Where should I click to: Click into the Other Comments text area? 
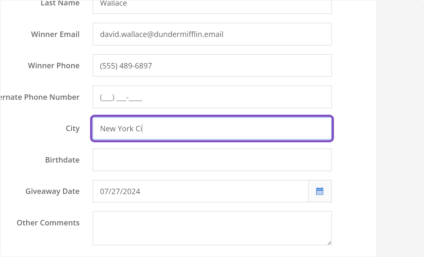[212, 228]
